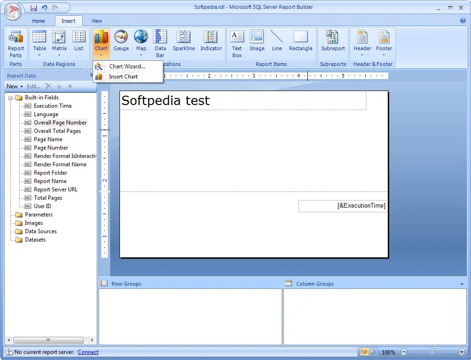Screen dimensions: 471x360
Task: Open the Chart dropdown button
Action: click(101, 44)
